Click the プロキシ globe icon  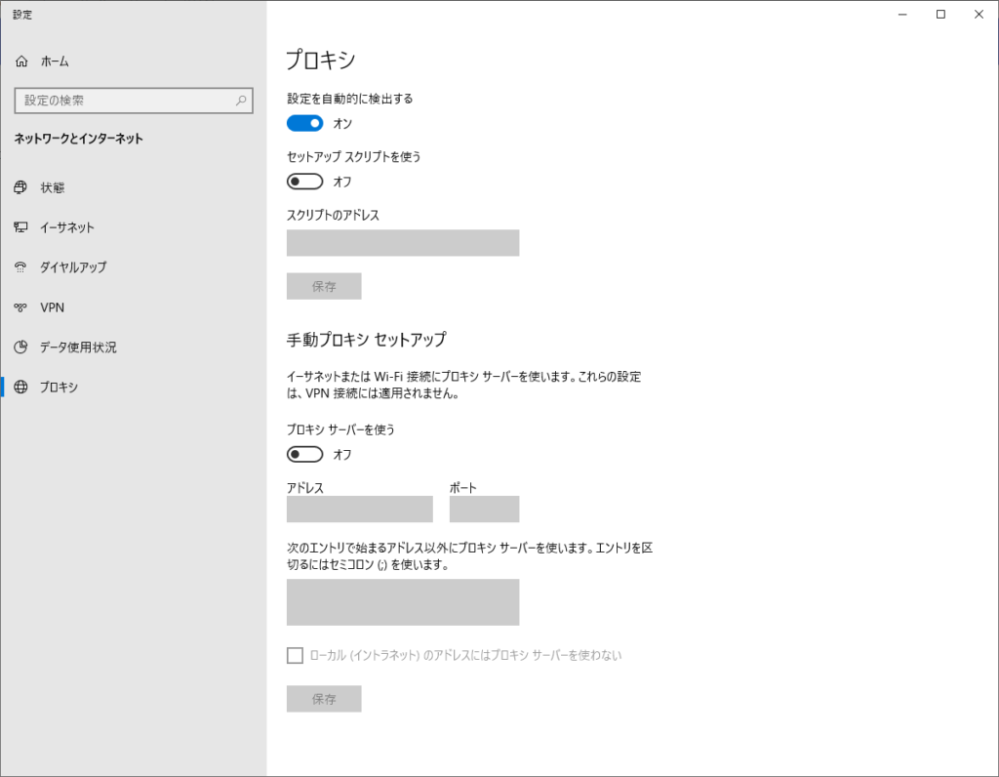(20, 387)
